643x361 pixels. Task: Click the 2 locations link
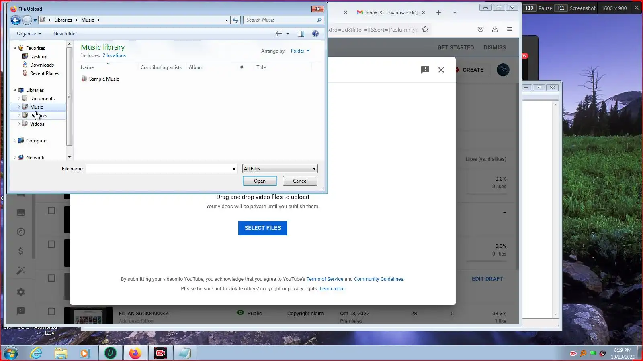pyautogui.click(x=114, y=56)
